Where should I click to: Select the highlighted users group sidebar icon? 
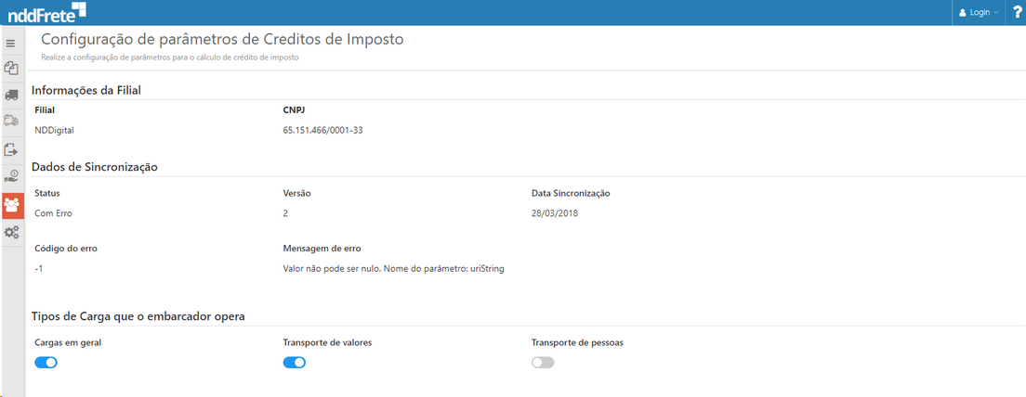point(11,204)
